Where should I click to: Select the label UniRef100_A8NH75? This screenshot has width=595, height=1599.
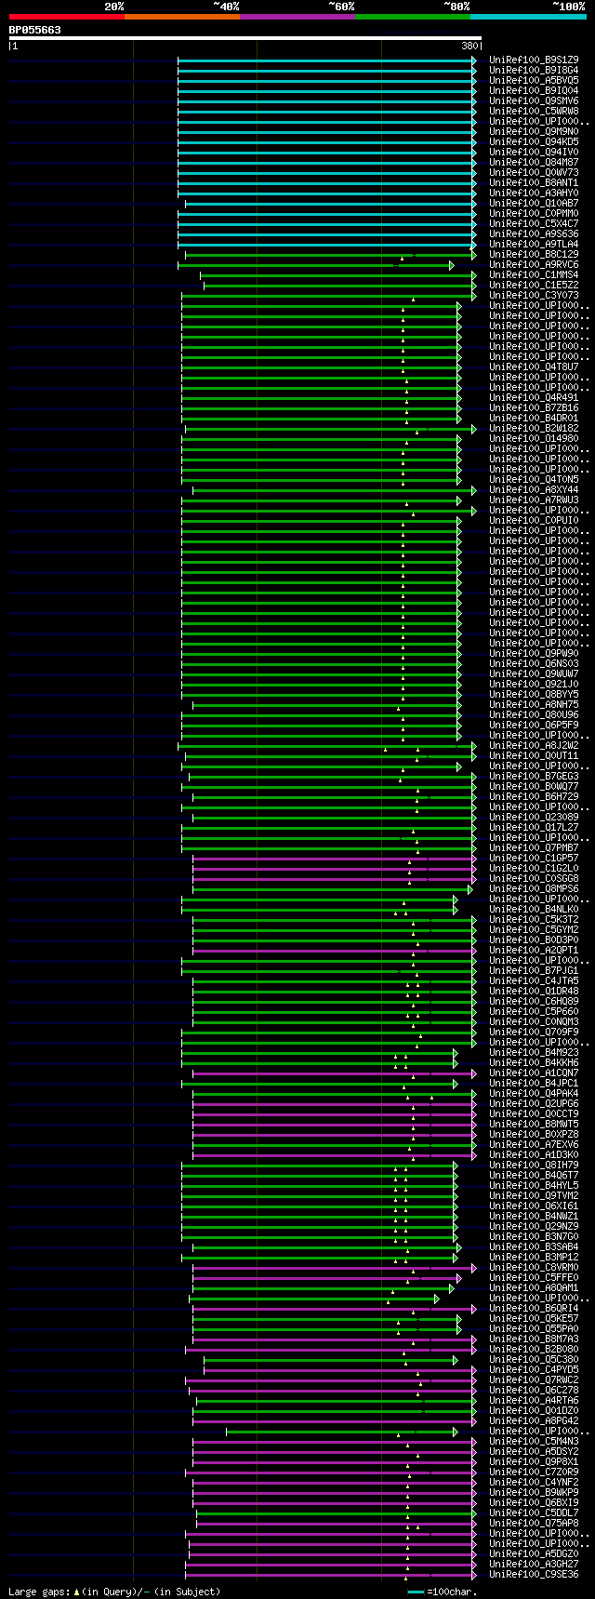(534, 704)
